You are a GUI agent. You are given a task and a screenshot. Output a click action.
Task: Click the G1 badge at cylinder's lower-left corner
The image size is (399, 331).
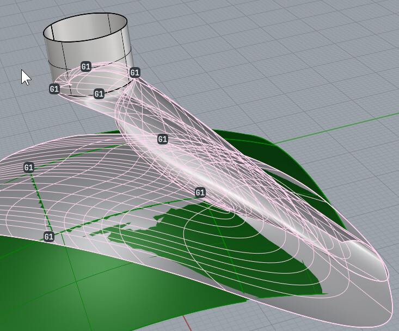click(x=54, y=89)
